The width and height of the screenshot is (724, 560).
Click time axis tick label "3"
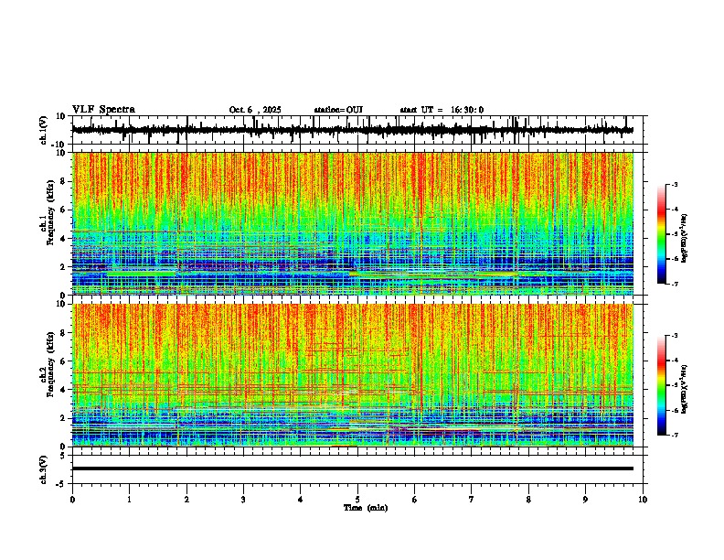click(243, 500)
